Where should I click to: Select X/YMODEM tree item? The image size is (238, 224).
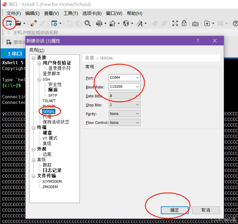(x=52, y=181)
